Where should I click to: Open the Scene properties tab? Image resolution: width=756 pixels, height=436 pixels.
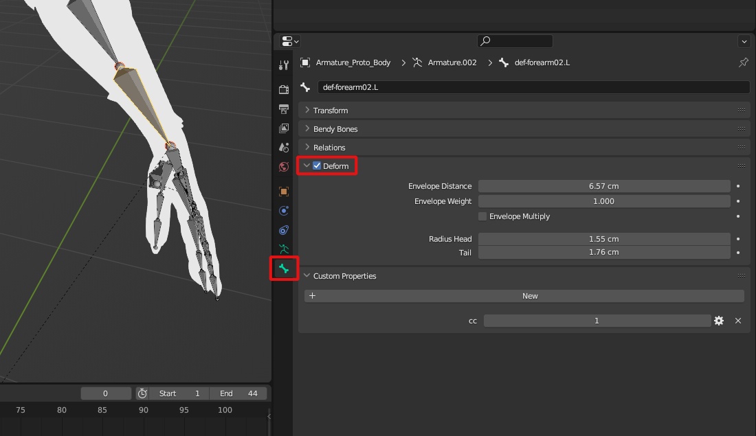point(284,148)
